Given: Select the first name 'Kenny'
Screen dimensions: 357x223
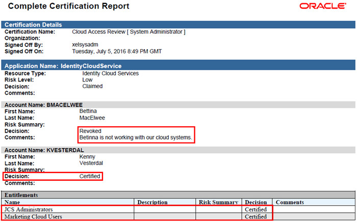Looking at the screenshot, I should click(87, 157).
